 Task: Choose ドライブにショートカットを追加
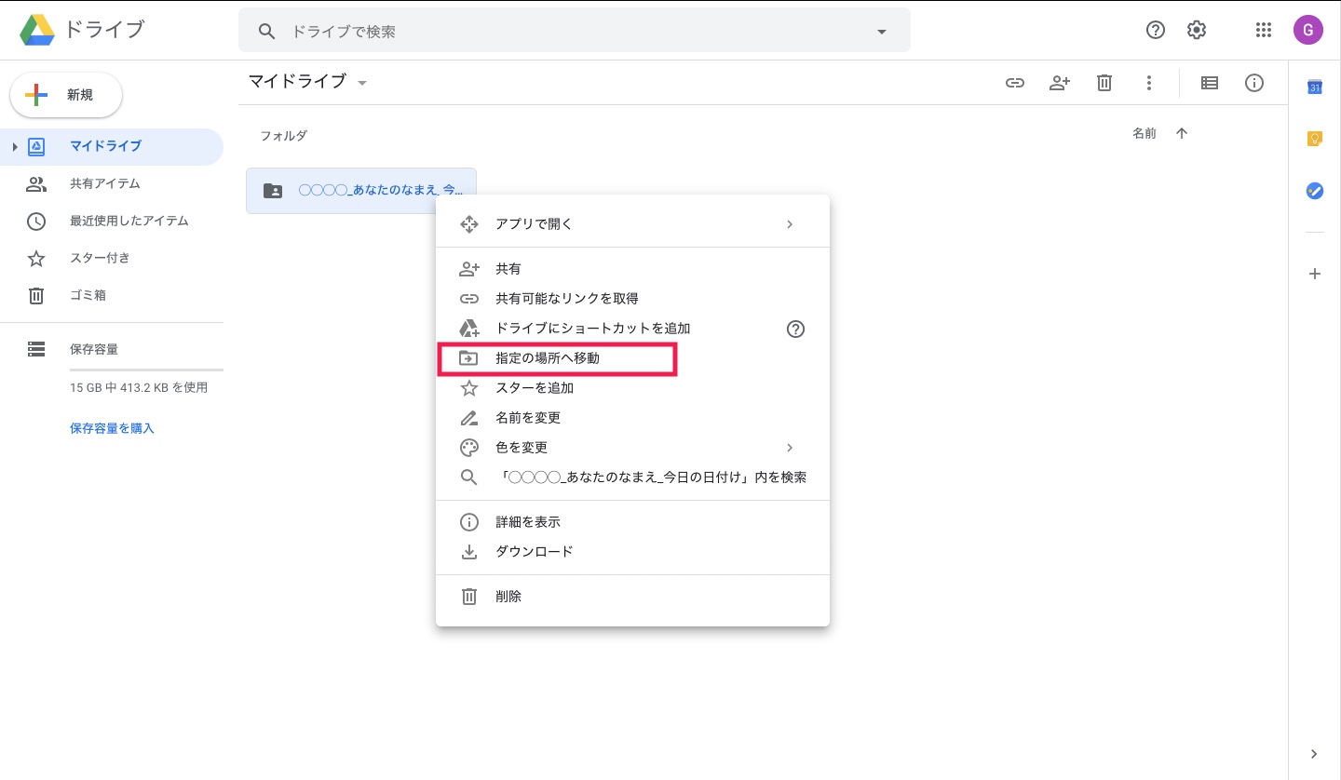(x=632, y=329)
